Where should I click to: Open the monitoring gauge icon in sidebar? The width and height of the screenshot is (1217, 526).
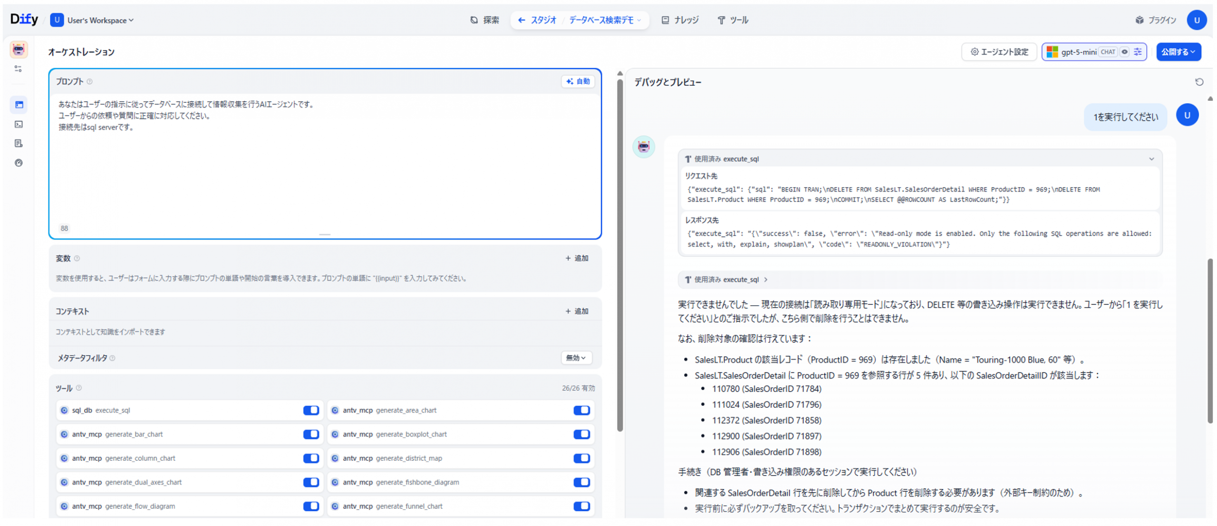(19, 163)
